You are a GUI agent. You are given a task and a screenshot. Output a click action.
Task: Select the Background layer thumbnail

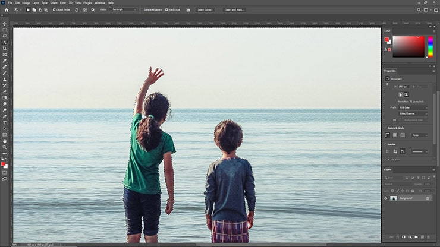pyautogui.click(x=393, y=198)
